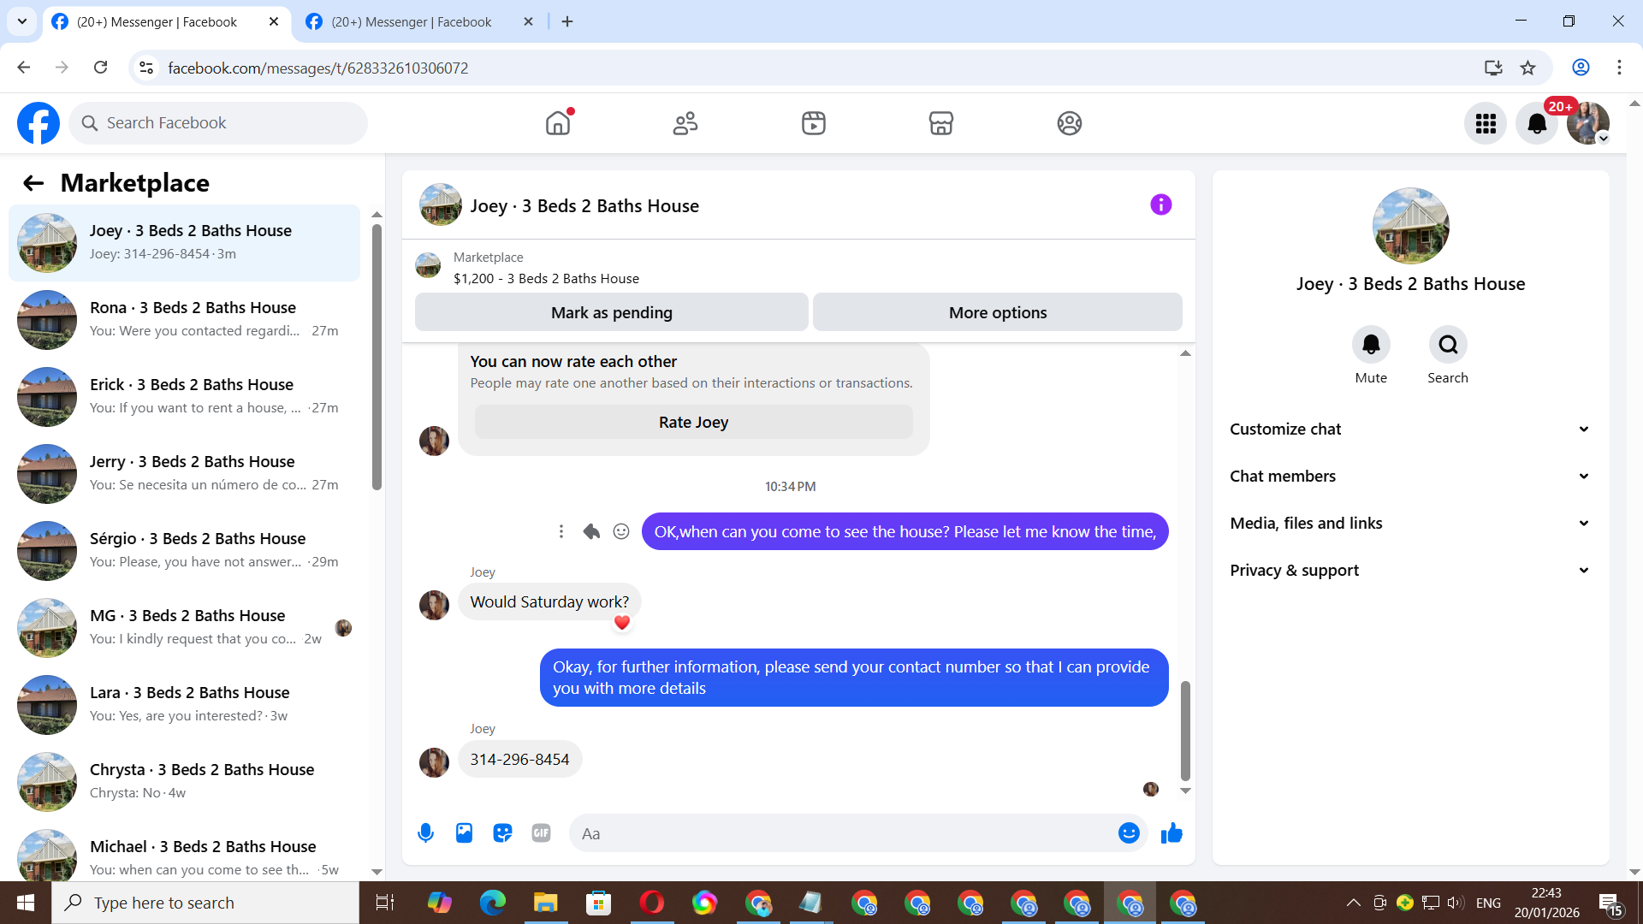Open Jerry's 3 Beds 2 Baths House chat
Screen dimensions: 1643x924
(184, 474)
